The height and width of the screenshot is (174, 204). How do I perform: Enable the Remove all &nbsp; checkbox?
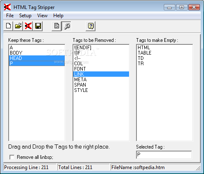click(x=12, y=157)
